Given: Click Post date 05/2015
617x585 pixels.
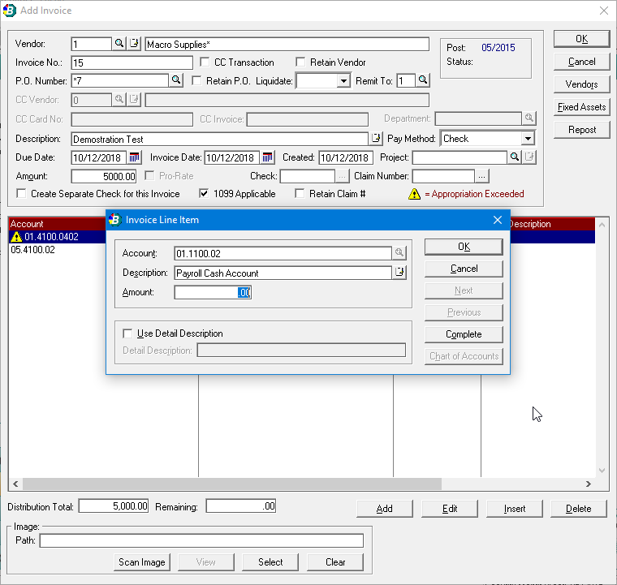Looking at the screenshot, I should tap(498, 48).
